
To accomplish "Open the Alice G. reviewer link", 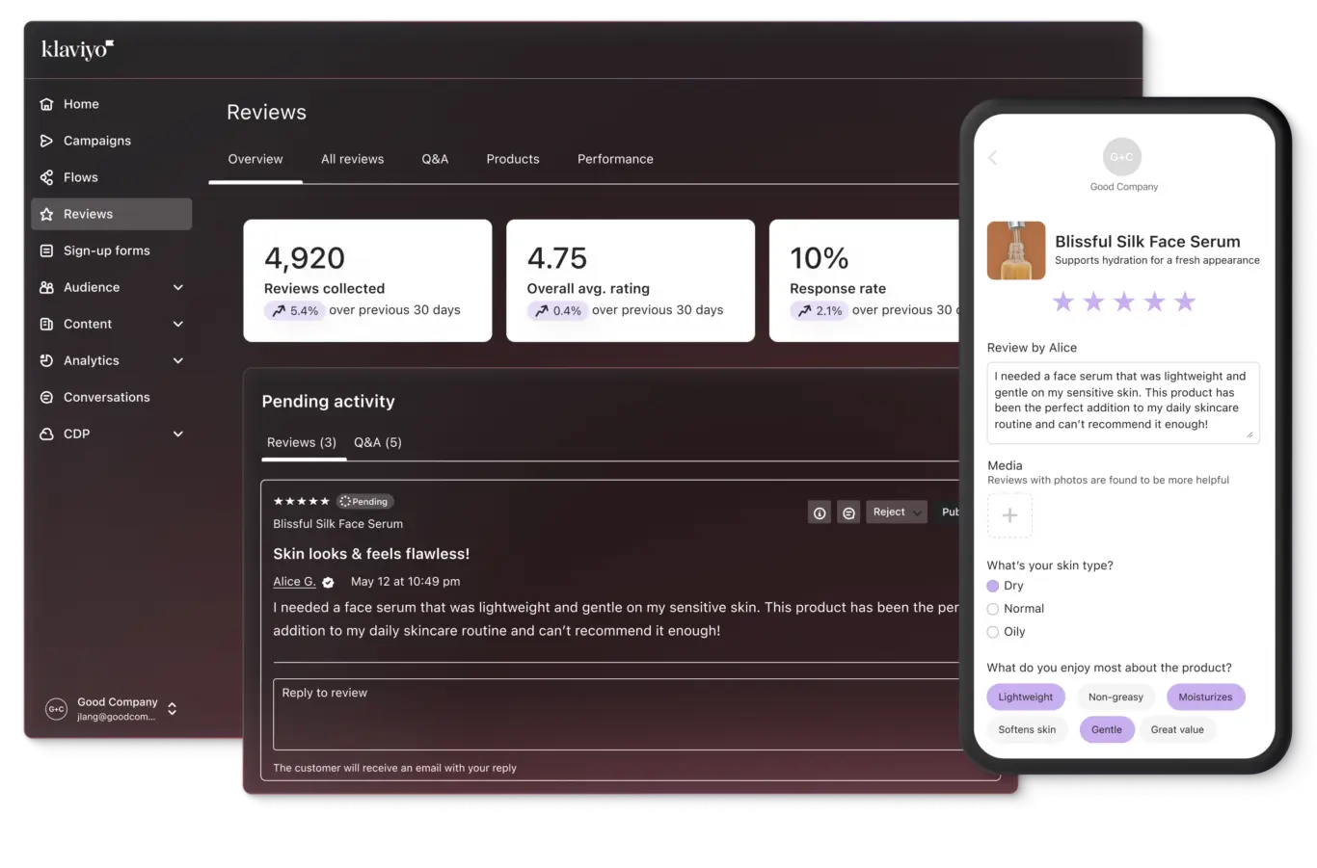I will [x=294, y=582].
